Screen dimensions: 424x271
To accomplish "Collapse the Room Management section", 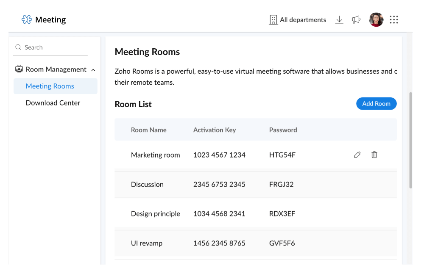I will tap(93, 70).
